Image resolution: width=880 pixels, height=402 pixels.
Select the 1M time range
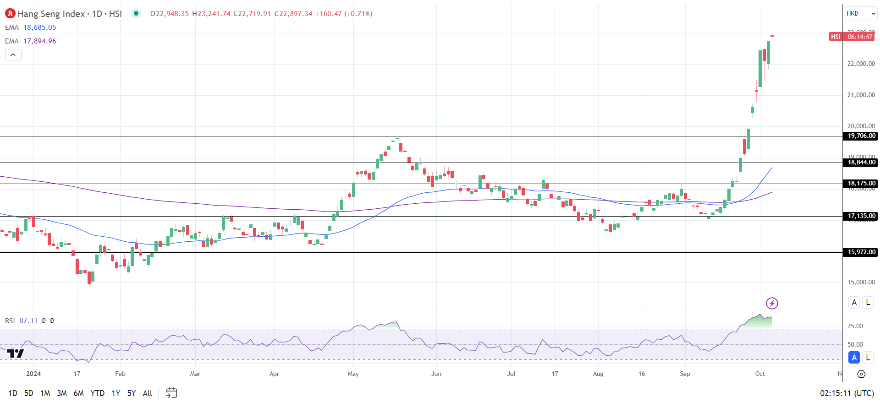click(x=45, y=393)
